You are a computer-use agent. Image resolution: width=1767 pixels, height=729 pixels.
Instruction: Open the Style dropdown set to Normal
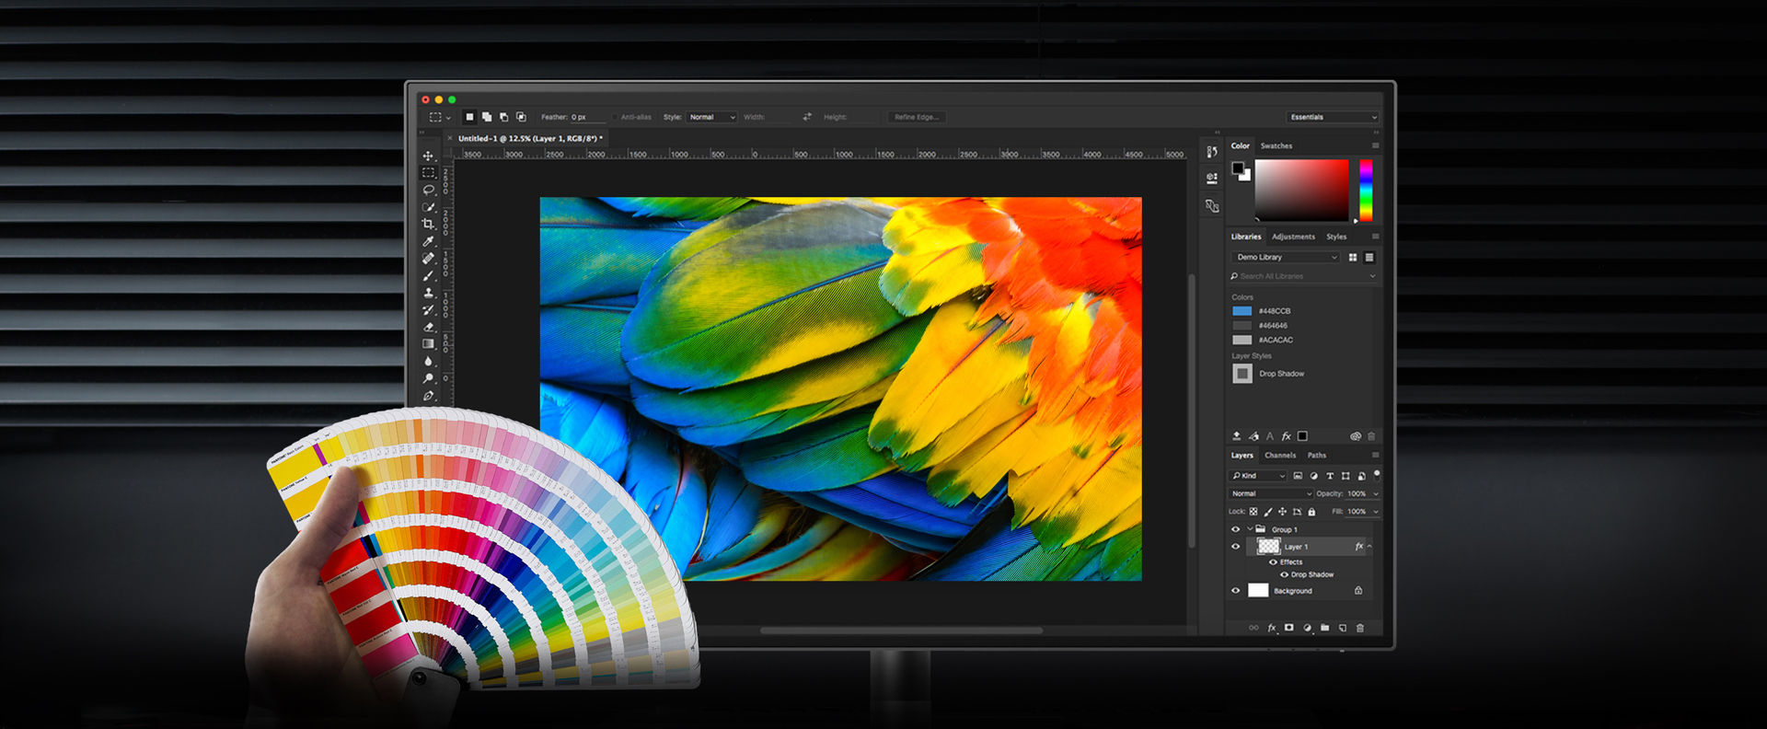(711, 117)
